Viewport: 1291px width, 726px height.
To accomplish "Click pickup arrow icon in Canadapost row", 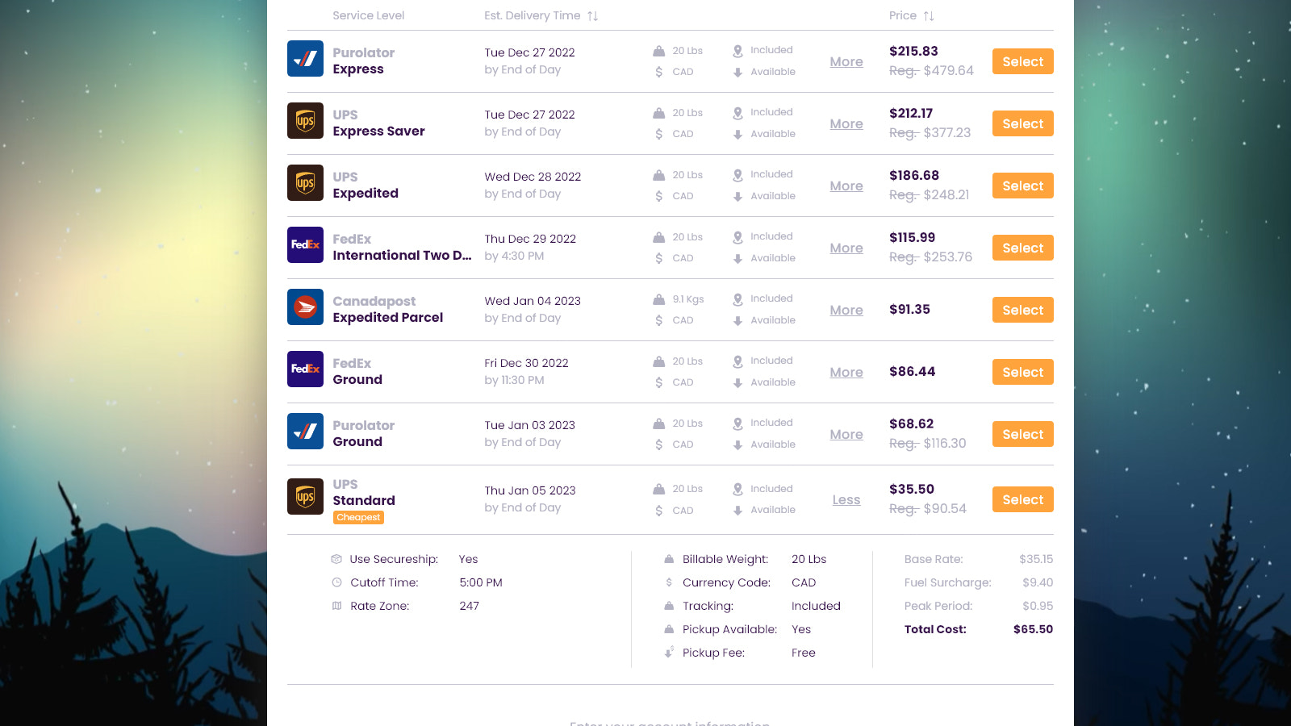I will click(x=737, y=320).
